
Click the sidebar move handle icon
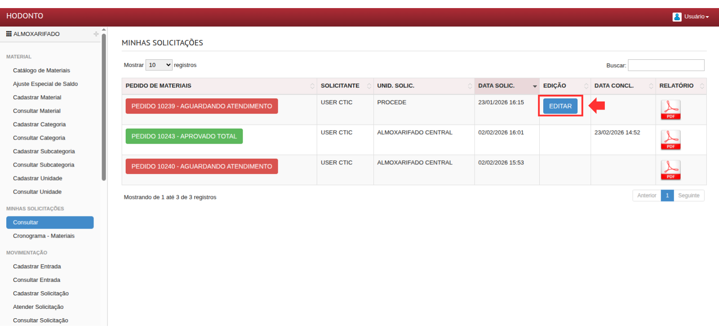(x=96, y=34)
